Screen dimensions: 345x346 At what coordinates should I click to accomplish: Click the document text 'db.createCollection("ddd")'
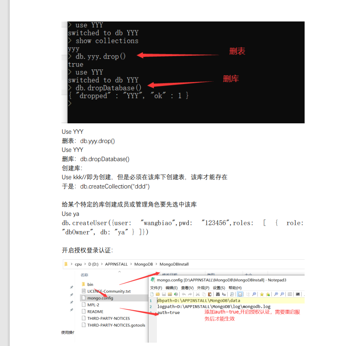click(115, 186)
